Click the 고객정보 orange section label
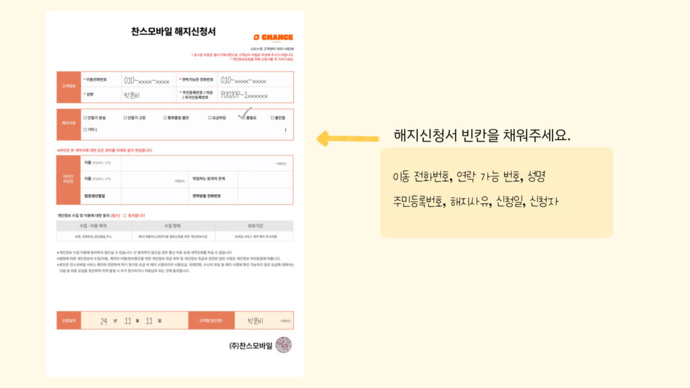This screenshot has height=388, width=690. (x=69, y=86)
